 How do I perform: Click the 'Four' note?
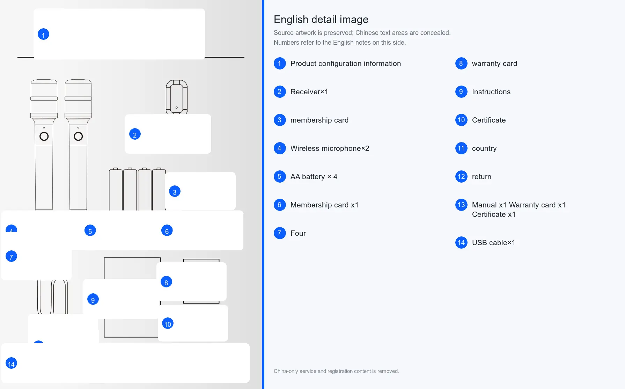[298, 233]
